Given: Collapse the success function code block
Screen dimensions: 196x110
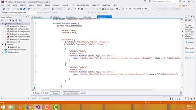Looking at the screenshot, I should tap(36, 24).
